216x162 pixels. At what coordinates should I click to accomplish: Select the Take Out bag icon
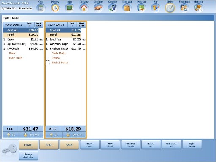pyautogui.click(x=127, y=8)
